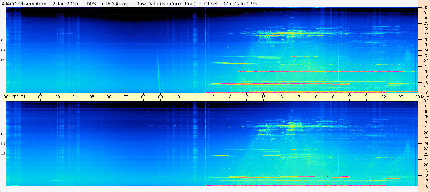Click the "AJ4CO Observatory" title text
The image size is (430, 192).
point(24,4)
